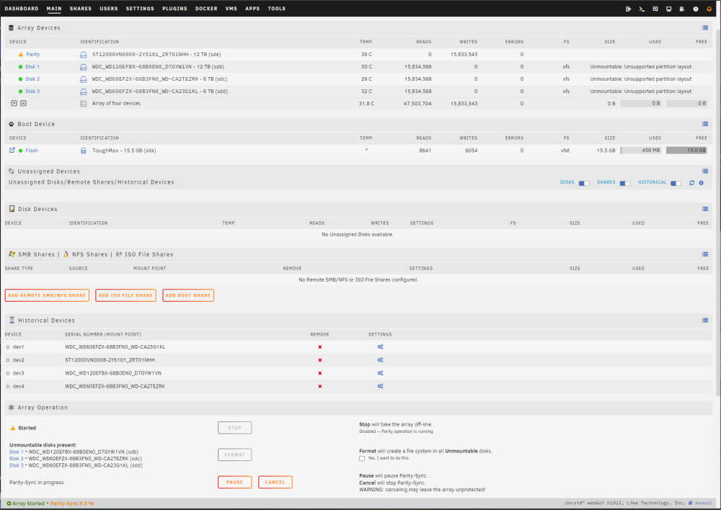
Task: Toggle the DISKS switch
Action: pos(584,183)
